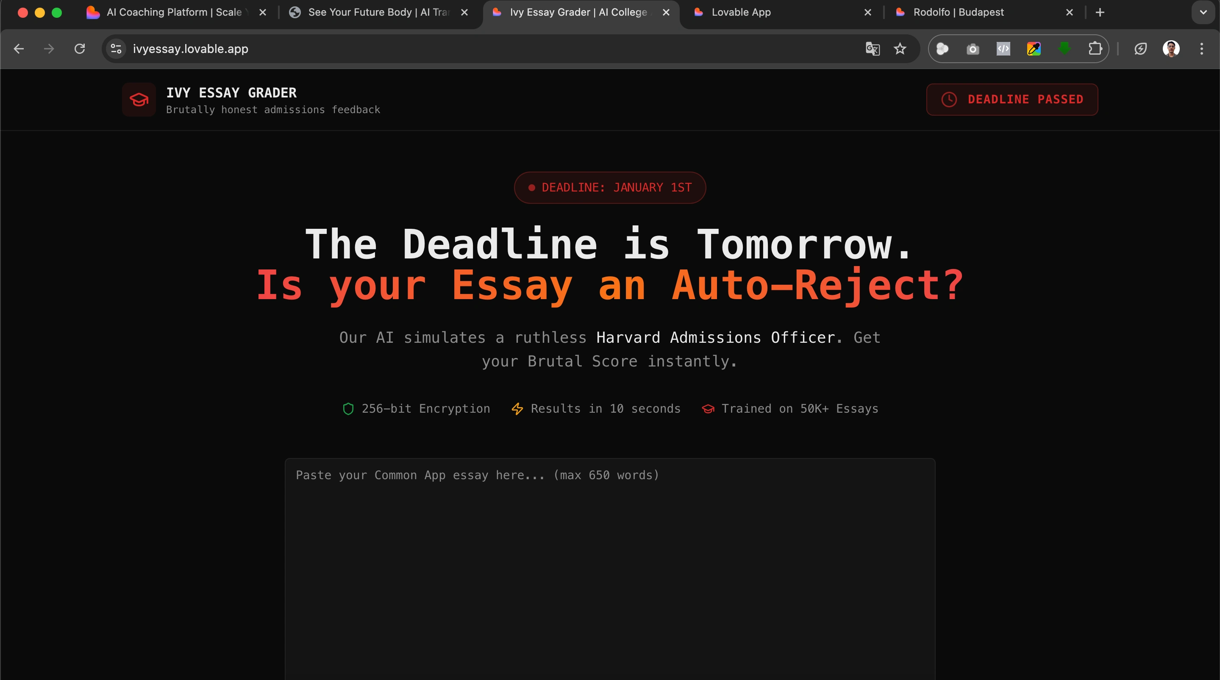The image size is (1220, 680).
Task: Click the green download arrow extension
Action: point(1064,49)
